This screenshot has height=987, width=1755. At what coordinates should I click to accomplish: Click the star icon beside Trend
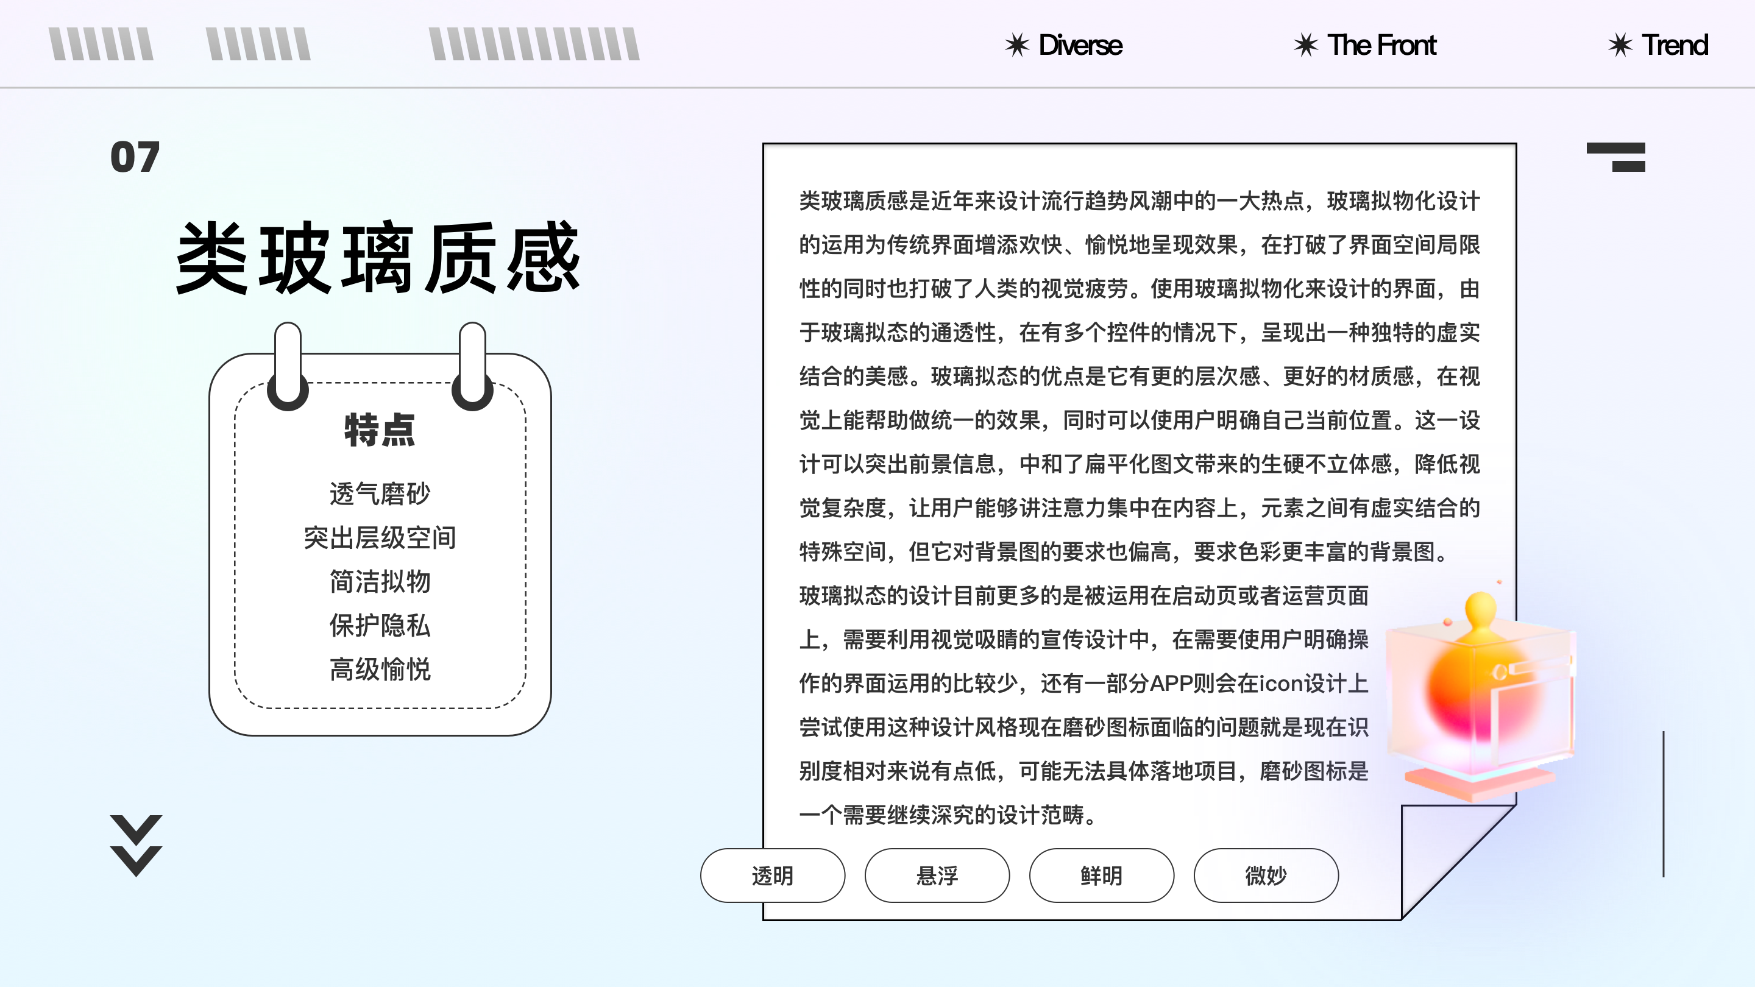(1620, 46)
